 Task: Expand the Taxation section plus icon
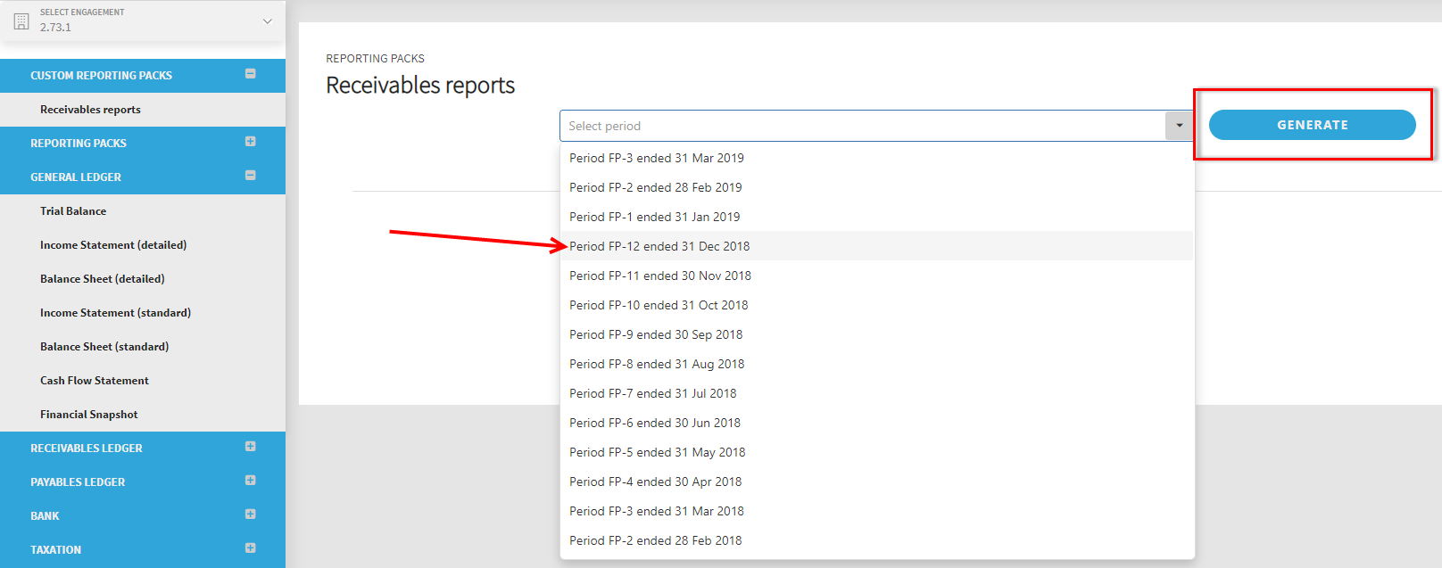coord(251,548)
